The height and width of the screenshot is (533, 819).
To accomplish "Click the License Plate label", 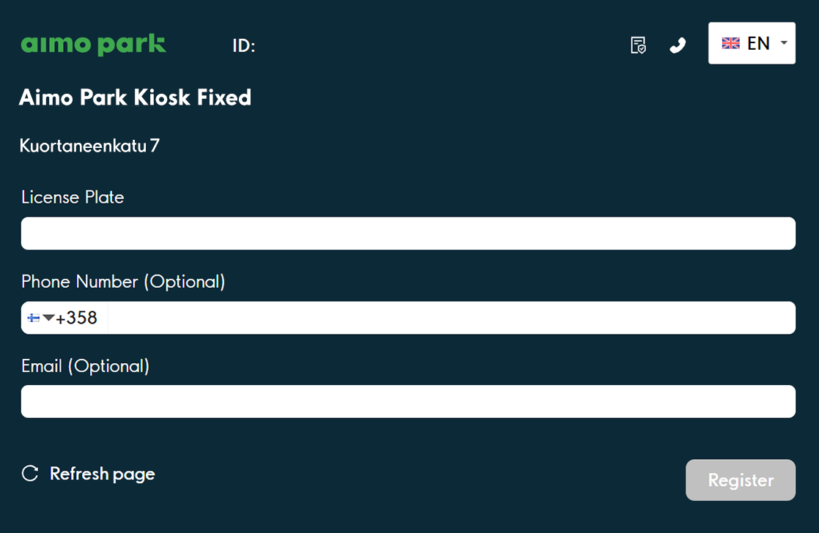I will (73, 197).
